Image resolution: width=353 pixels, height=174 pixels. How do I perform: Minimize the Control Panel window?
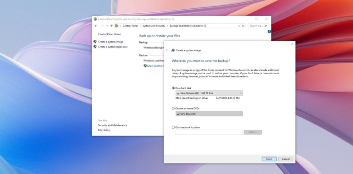[247, 19]
